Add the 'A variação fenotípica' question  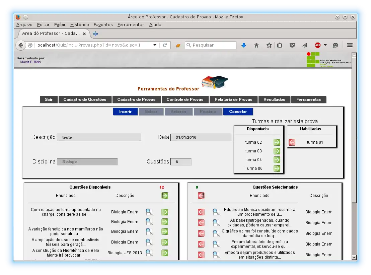click(165, 231)
